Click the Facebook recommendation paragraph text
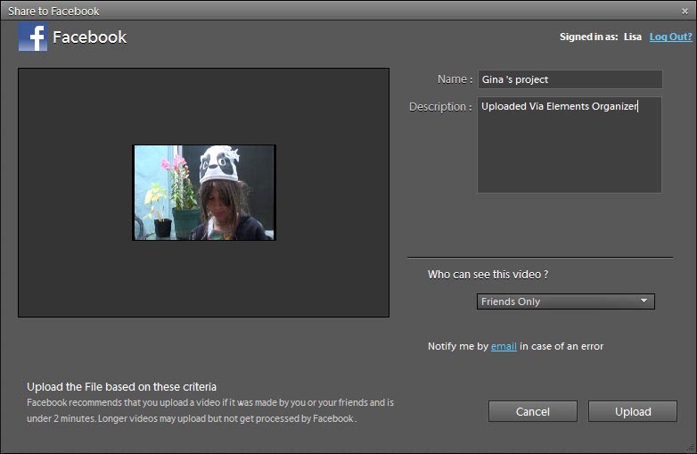This screenshot has height=454, width=697. tap(209, 410)
